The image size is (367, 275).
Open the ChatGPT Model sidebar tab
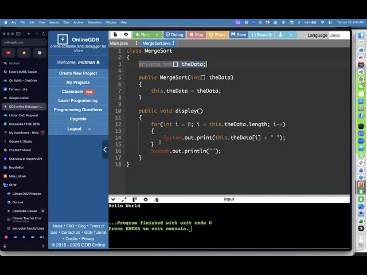pyautogui.click(x=24, y=150)
